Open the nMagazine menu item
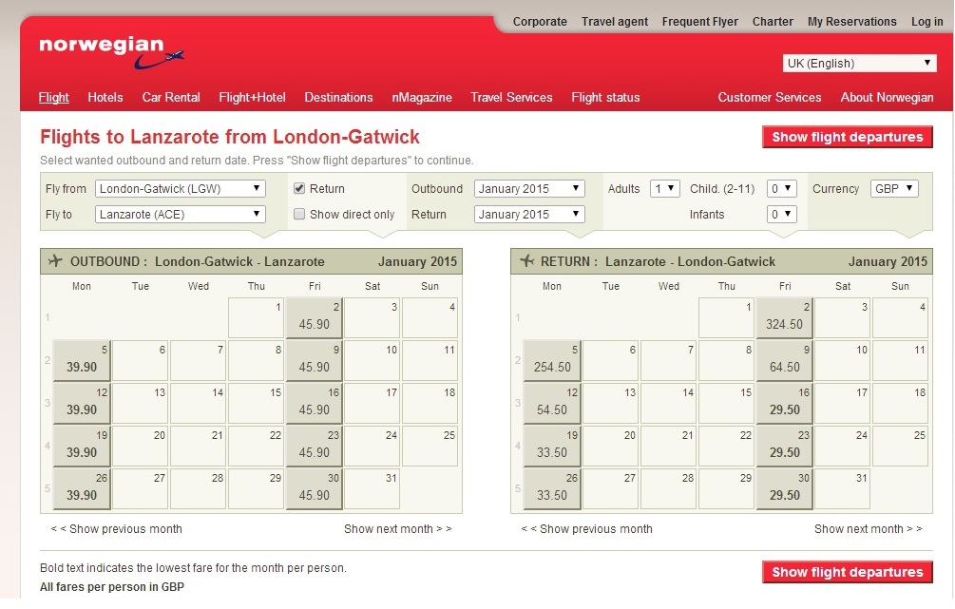 click(422, 98)
